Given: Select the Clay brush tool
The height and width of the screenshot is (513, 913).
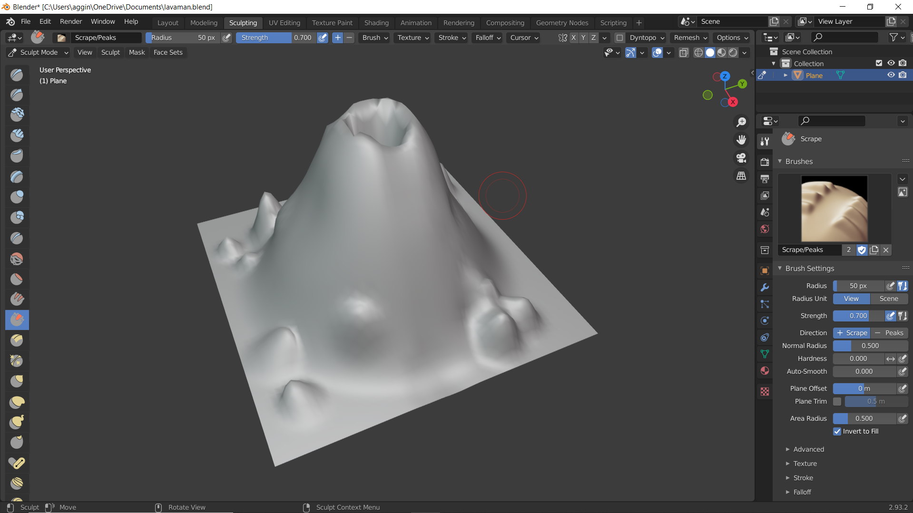Looking at the screenshot, I should click(17, 115).
